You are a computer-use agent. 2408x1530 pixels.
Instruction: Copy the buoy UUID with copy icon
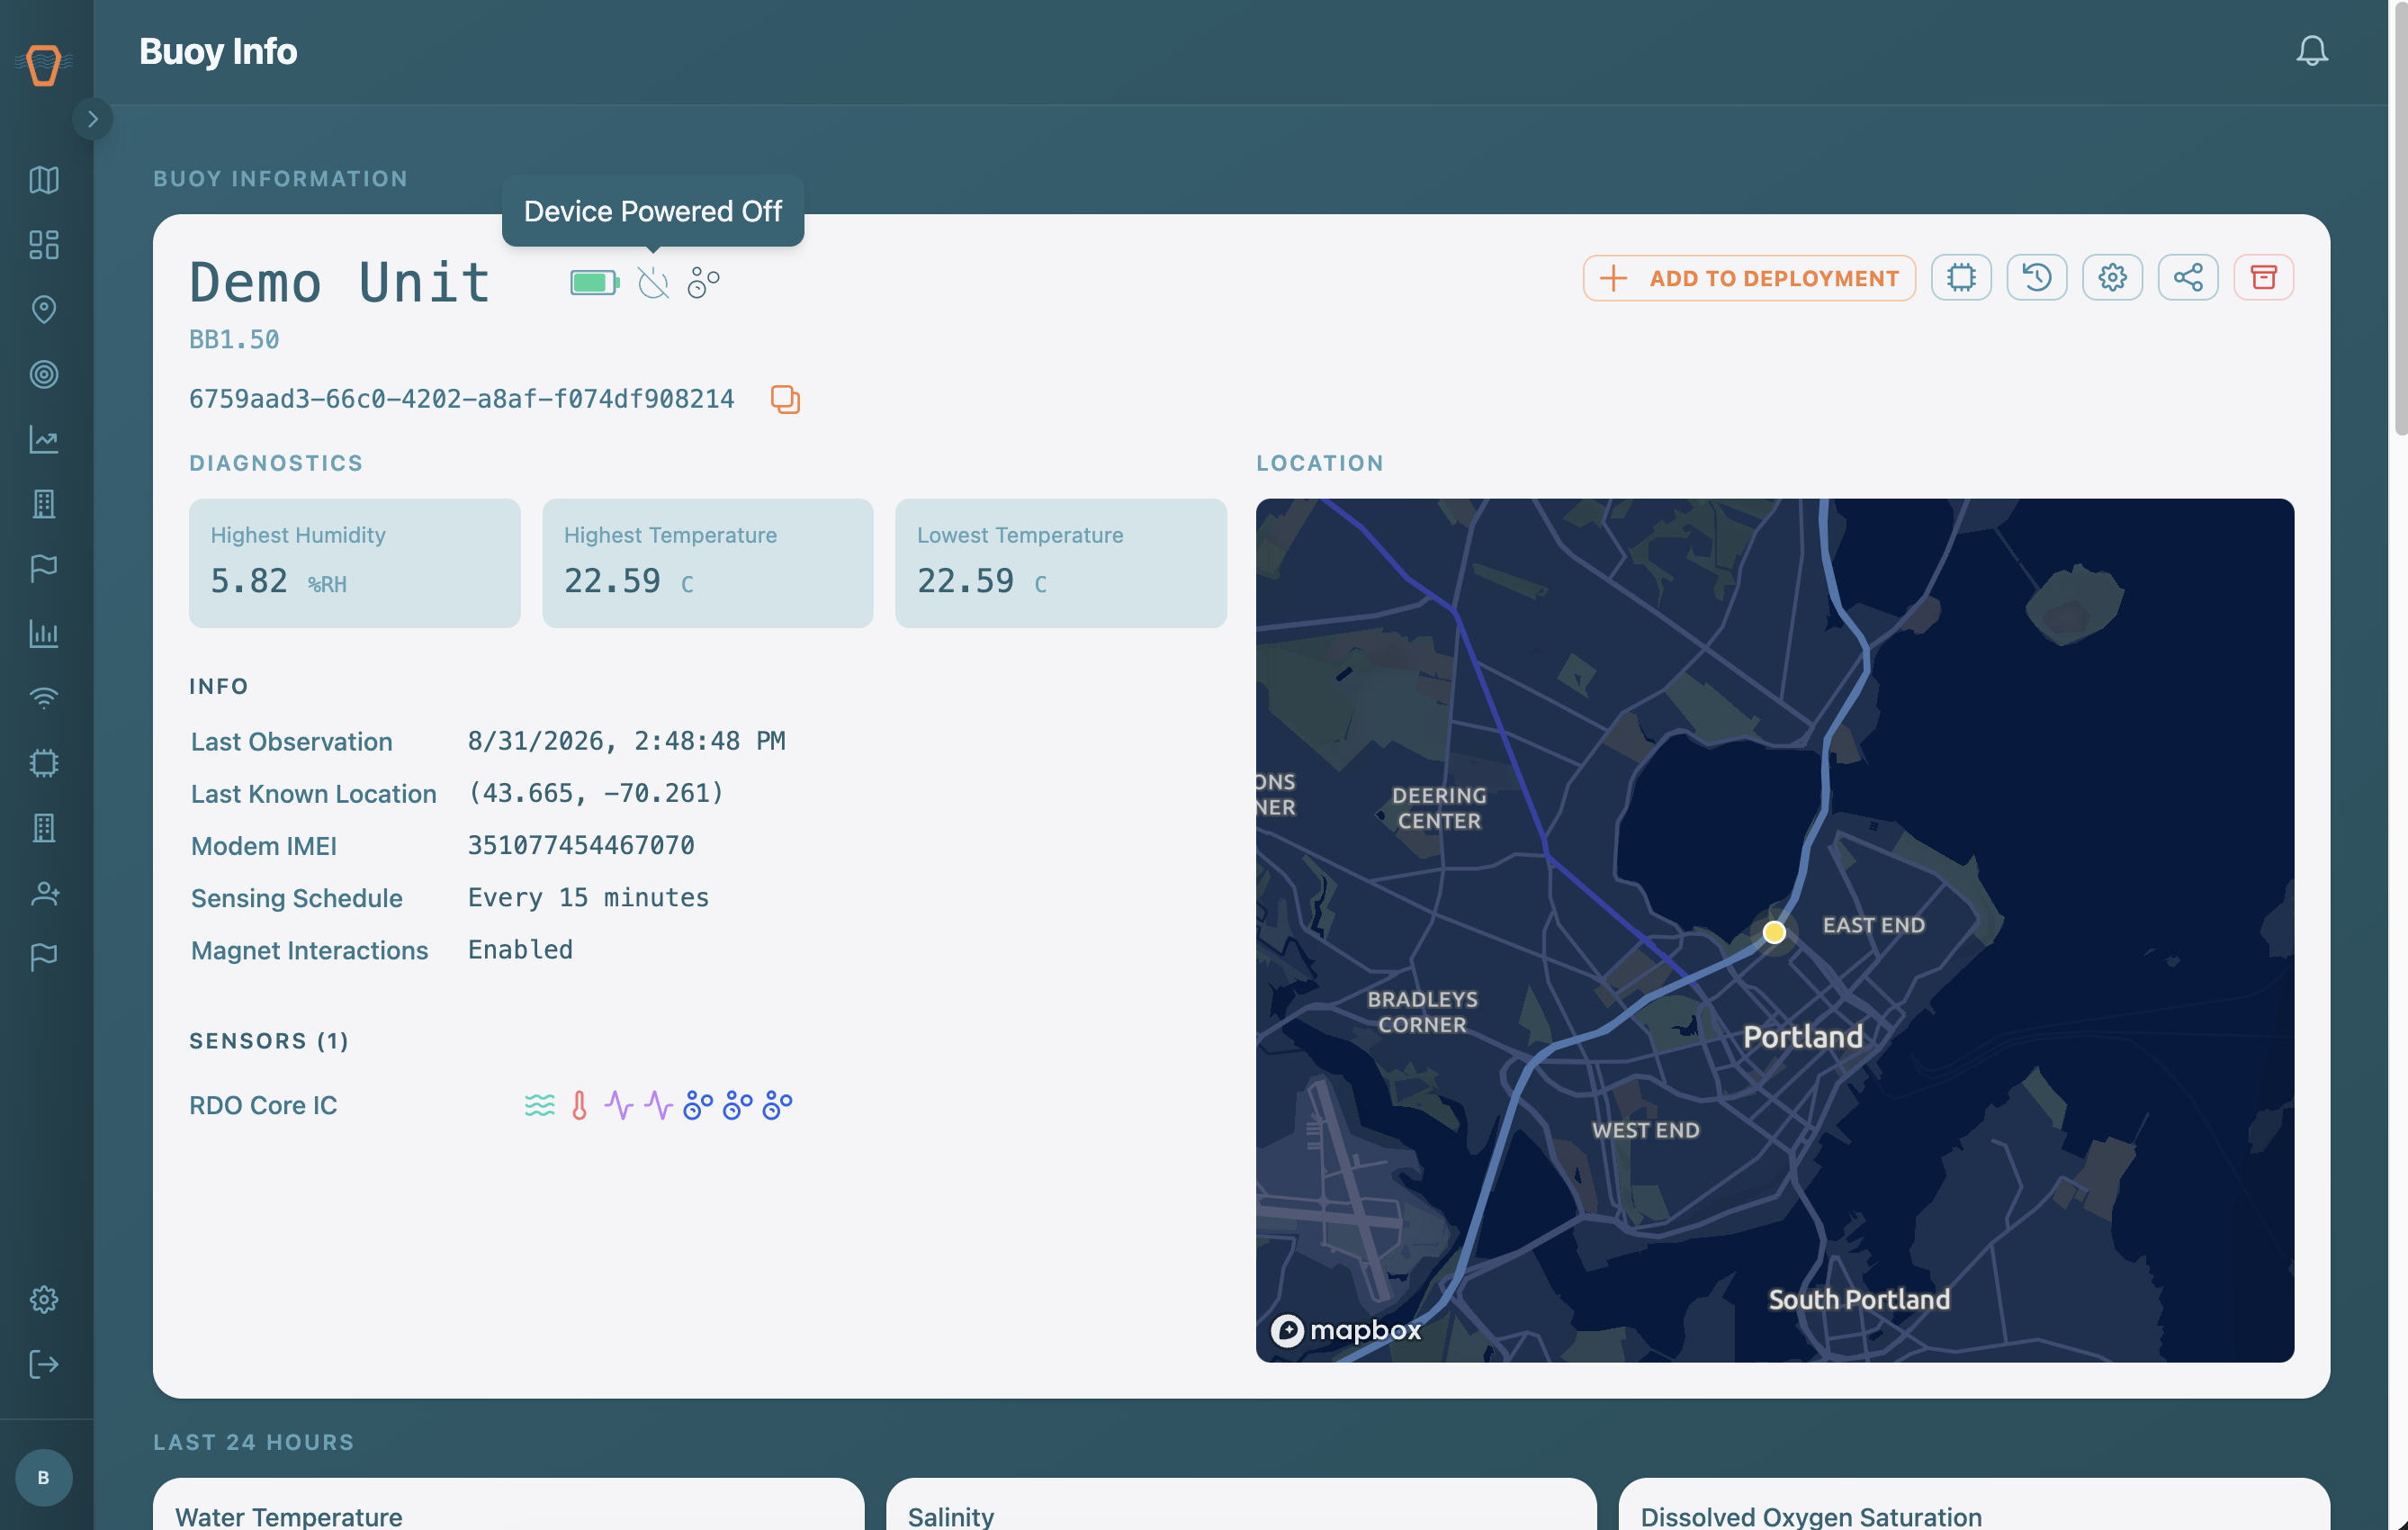(x=785, y=399)
